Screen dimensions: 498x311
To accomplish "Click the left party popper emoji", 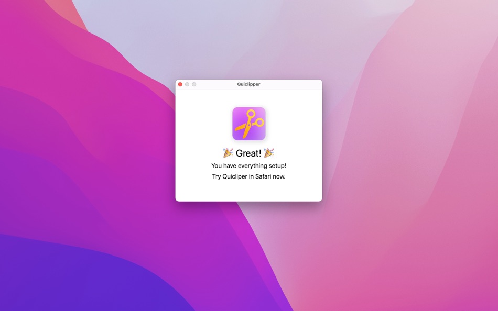I will coord(225,153).
